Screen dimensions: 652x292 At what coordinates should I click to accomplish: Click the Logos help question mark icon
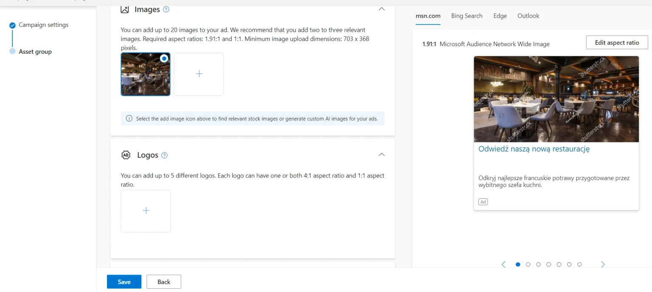pyautogui.click(x=164, y=155)
